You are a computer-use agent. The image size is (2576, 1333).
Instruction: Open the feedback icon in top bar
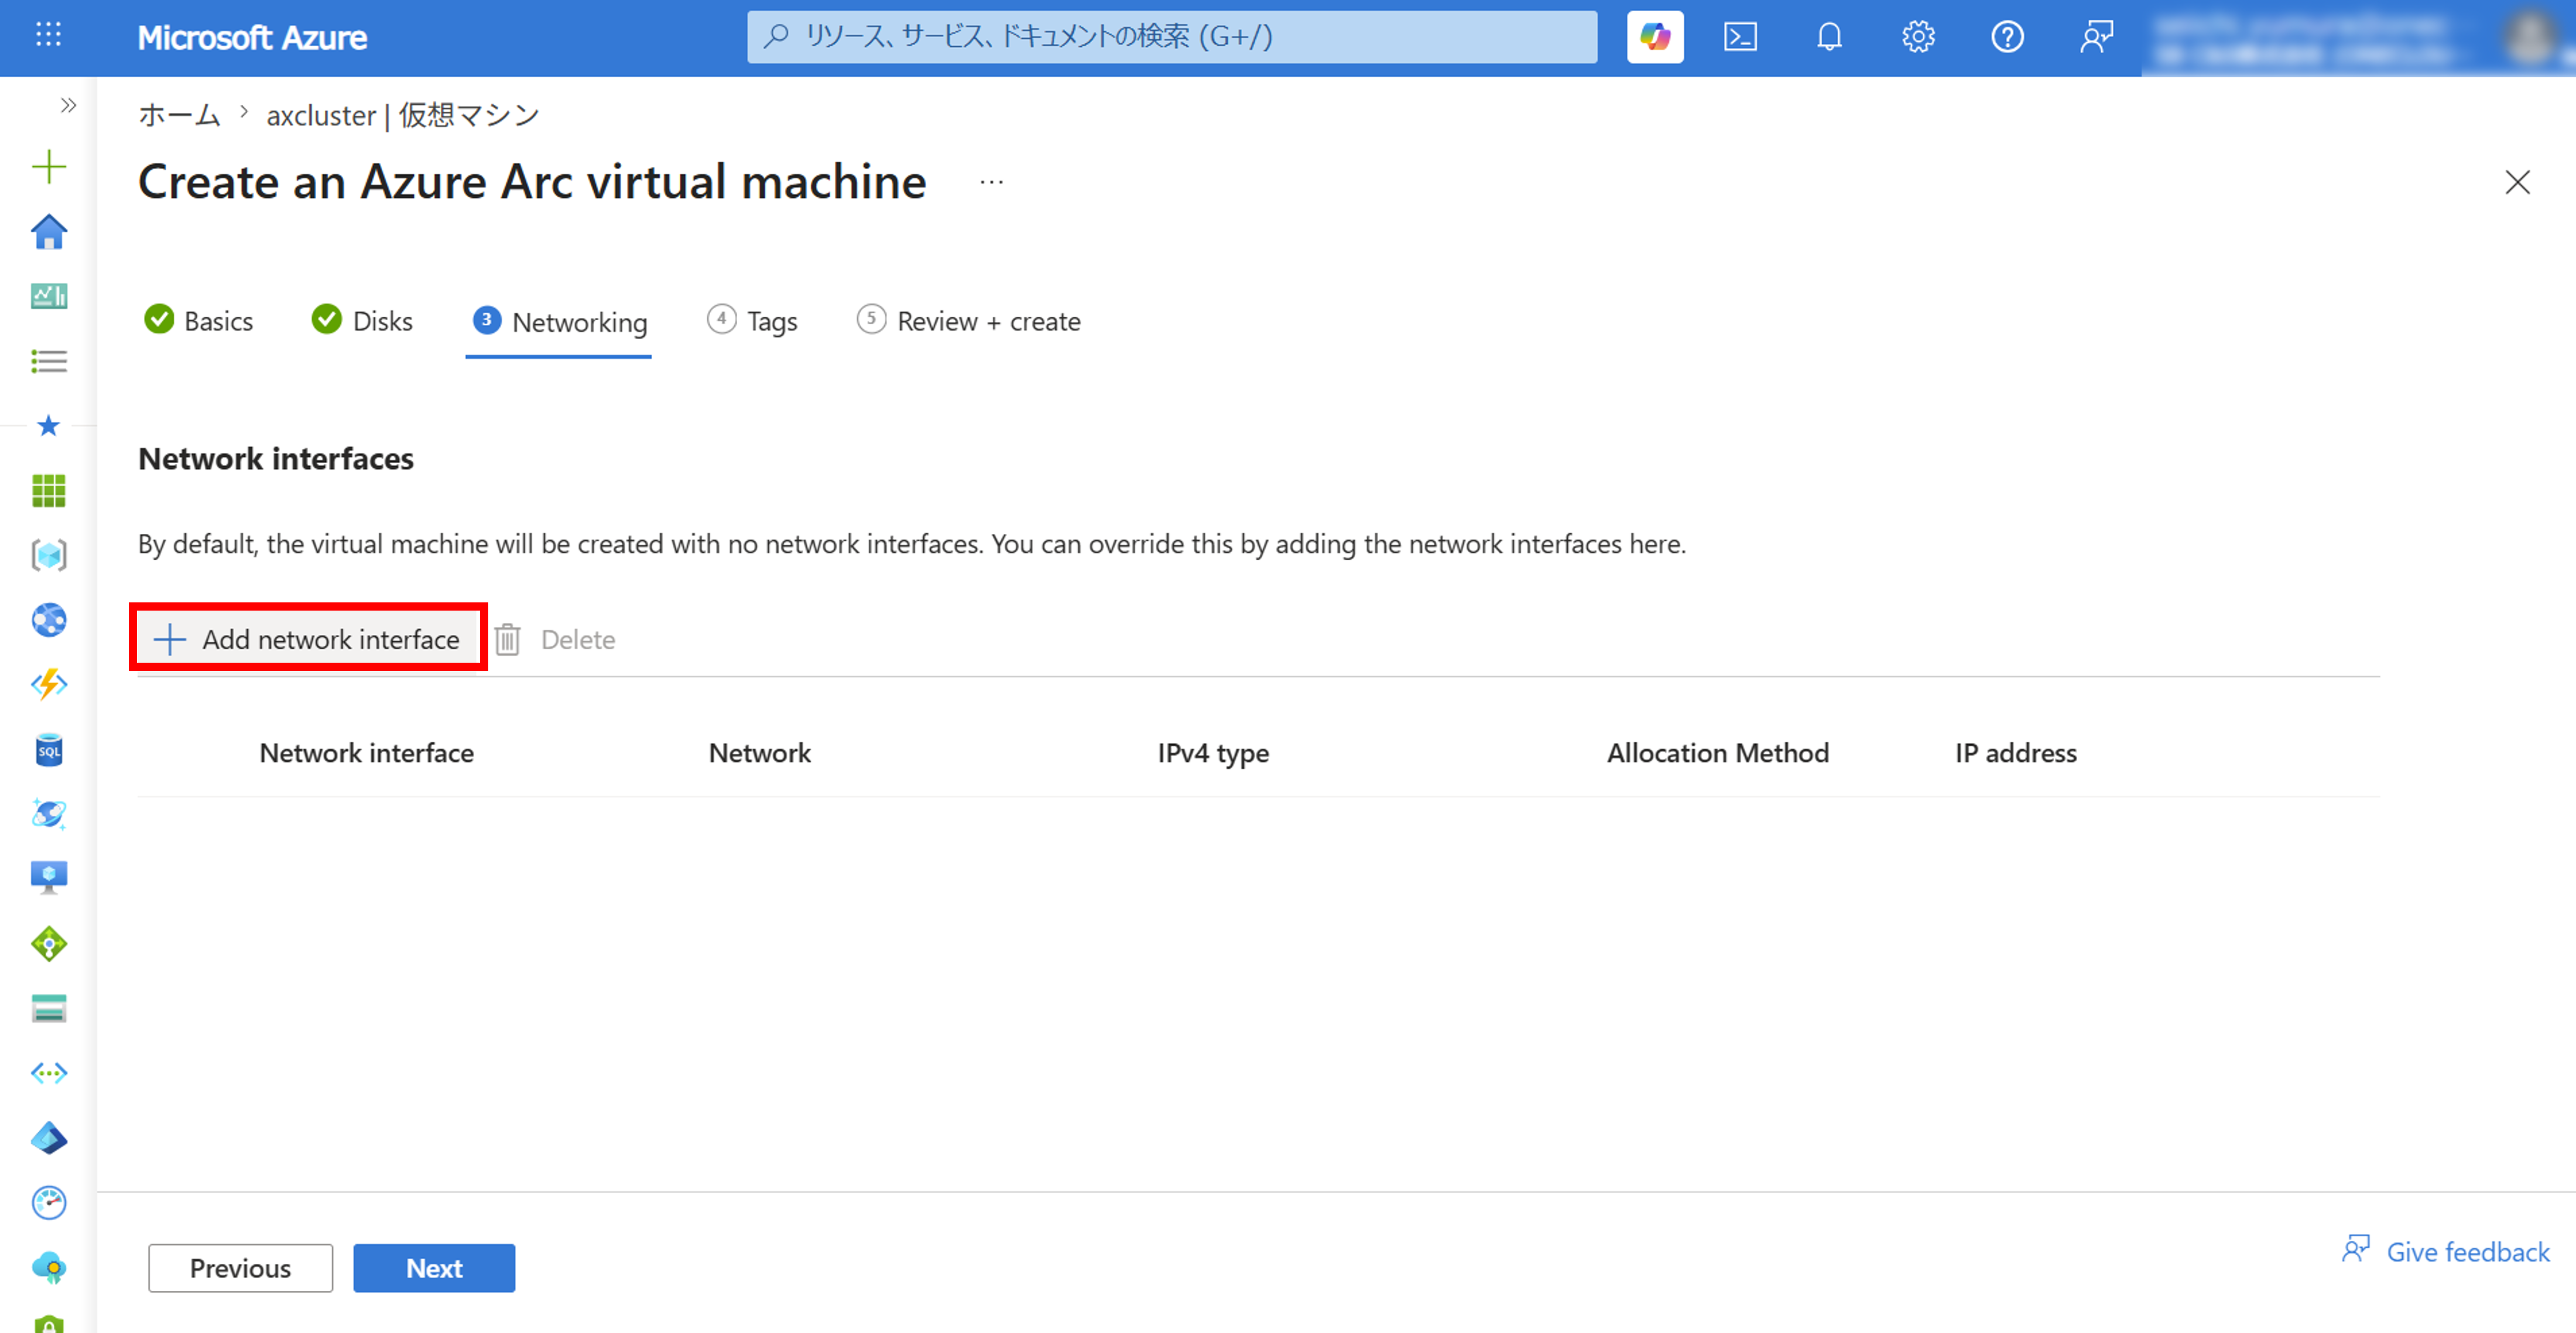tap(2096, 37)
